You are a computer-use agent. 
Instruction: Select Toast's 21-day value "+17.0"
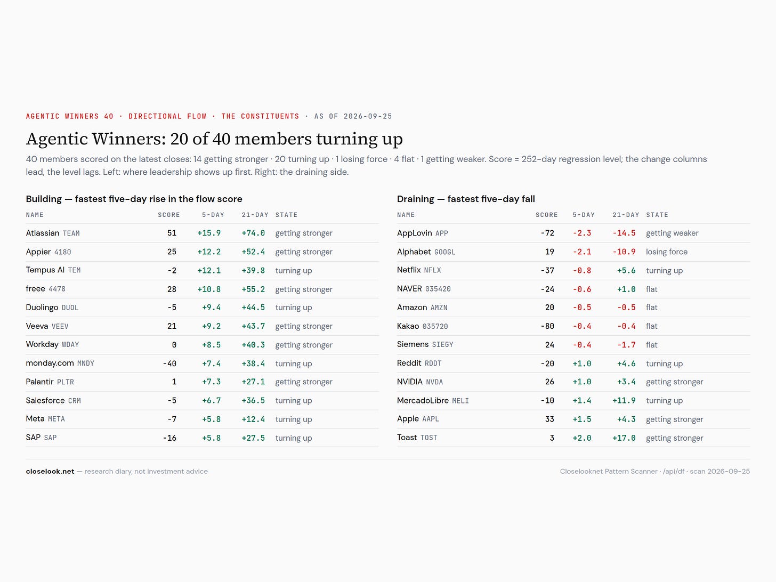click(x=624, y=438)
